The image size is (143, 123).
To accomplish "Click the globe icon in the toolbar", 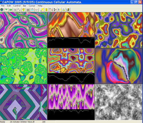I will [2, 10].
